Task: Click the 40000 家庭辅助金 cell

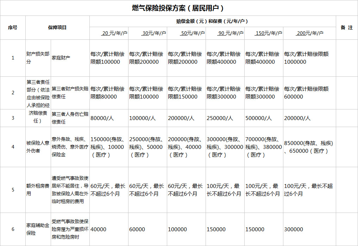Action: click(x=109, y=229)
